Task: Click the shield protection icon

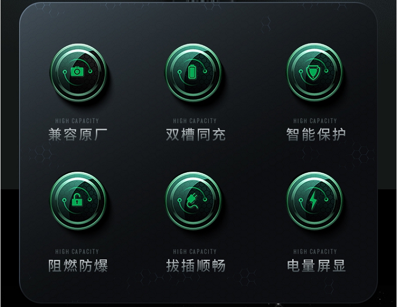Action: point(313,72)
